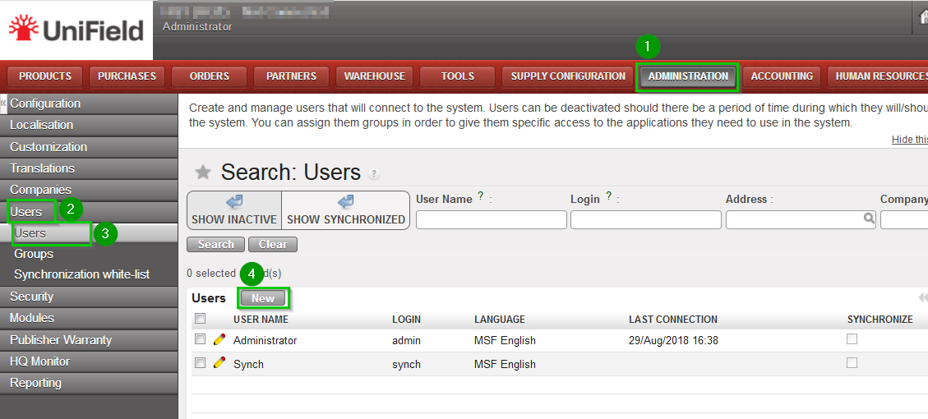Tick the checkbox for the Synch row
This screenshot has height=419, width=928.
(x=200, y=363)
